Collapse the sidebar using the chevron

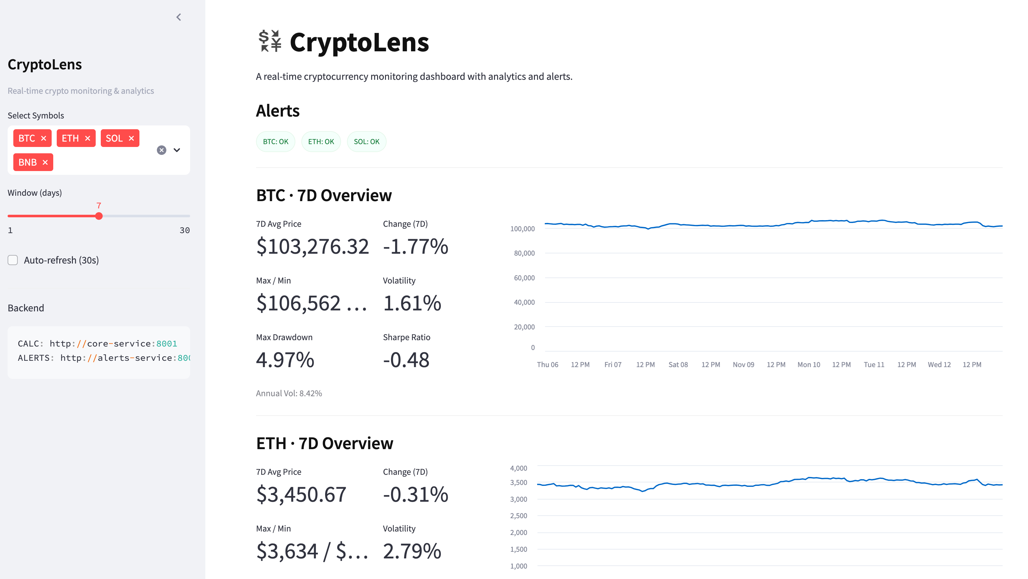(x=178, y=17)
